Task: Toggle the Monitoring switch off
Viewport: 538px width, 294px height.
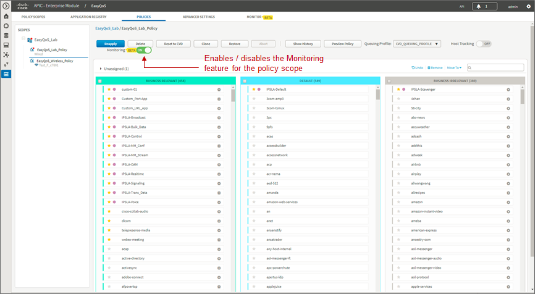Action: pyautogui.click(x=144, y=50)
